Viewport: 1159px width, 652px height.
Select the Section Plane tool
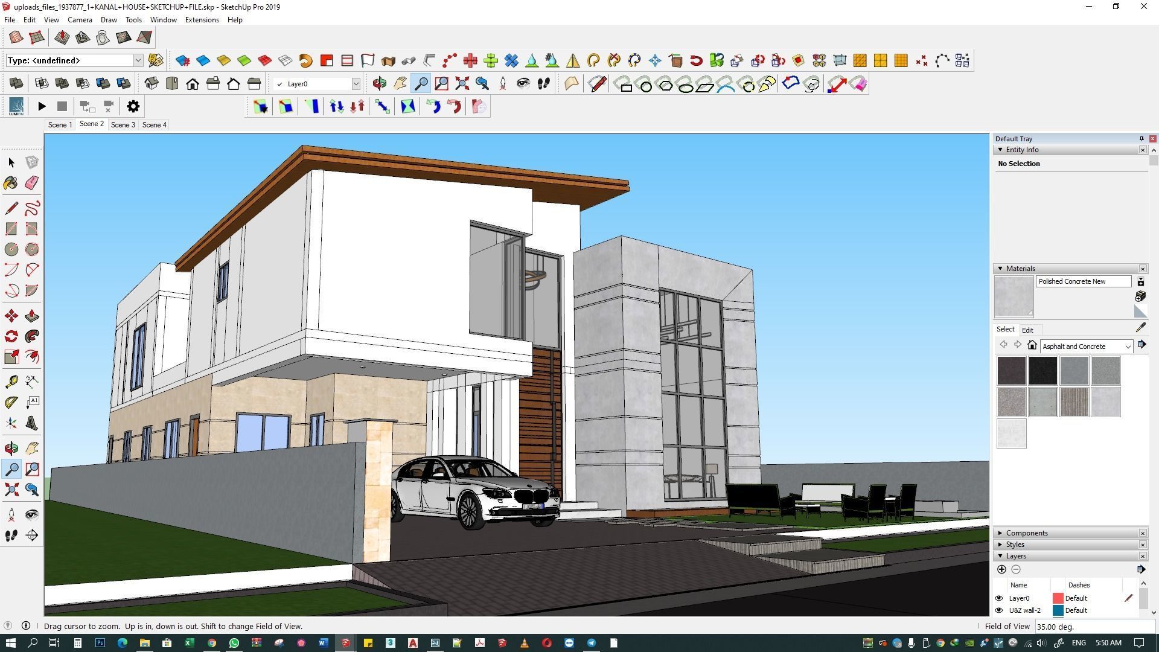coord(32,535)
